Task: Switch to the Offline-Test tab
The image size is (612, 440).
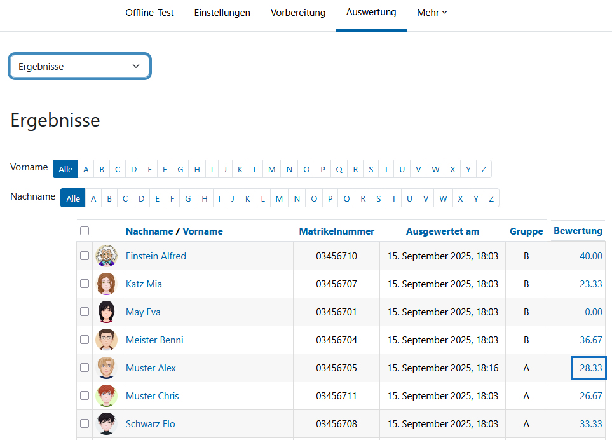Action: 149,13
